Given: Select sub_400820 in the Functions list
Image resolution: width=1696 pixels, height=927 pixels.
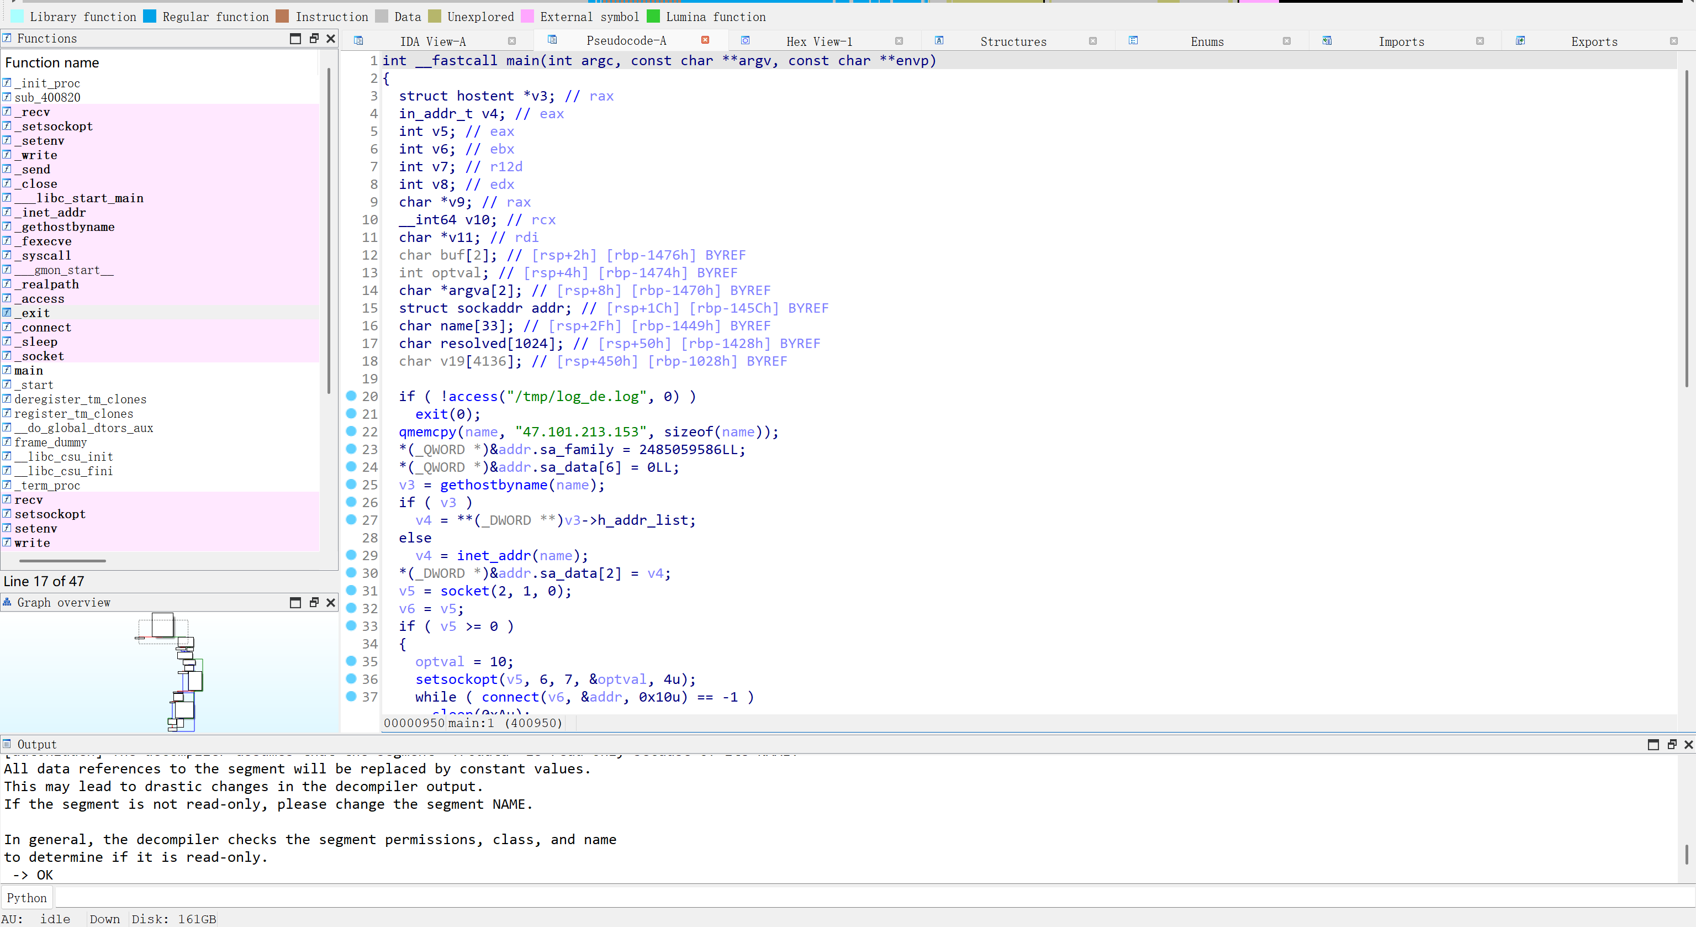Looking at the screenshot, I should 160,98.
